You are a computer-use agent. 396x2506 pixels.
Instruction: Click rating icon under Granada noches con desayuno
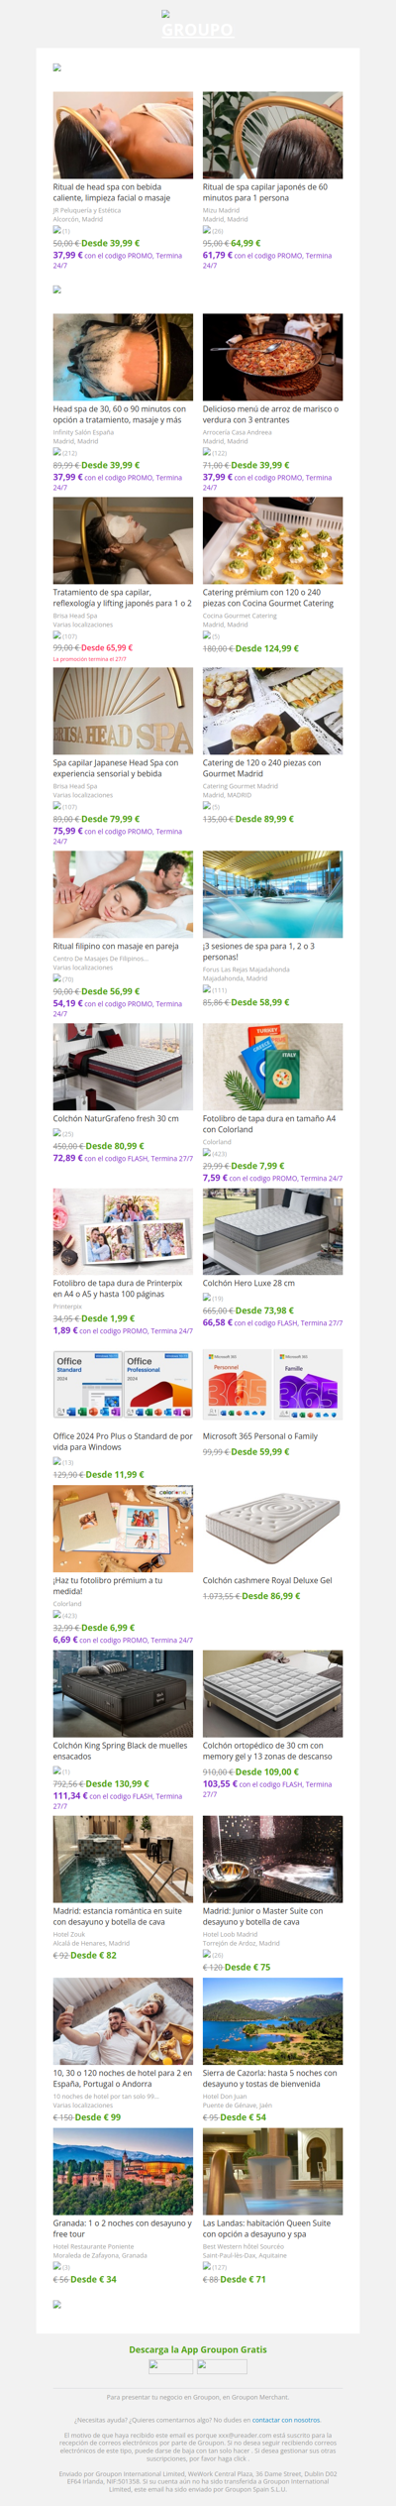pyautogui.click(x=57, y=2266)
